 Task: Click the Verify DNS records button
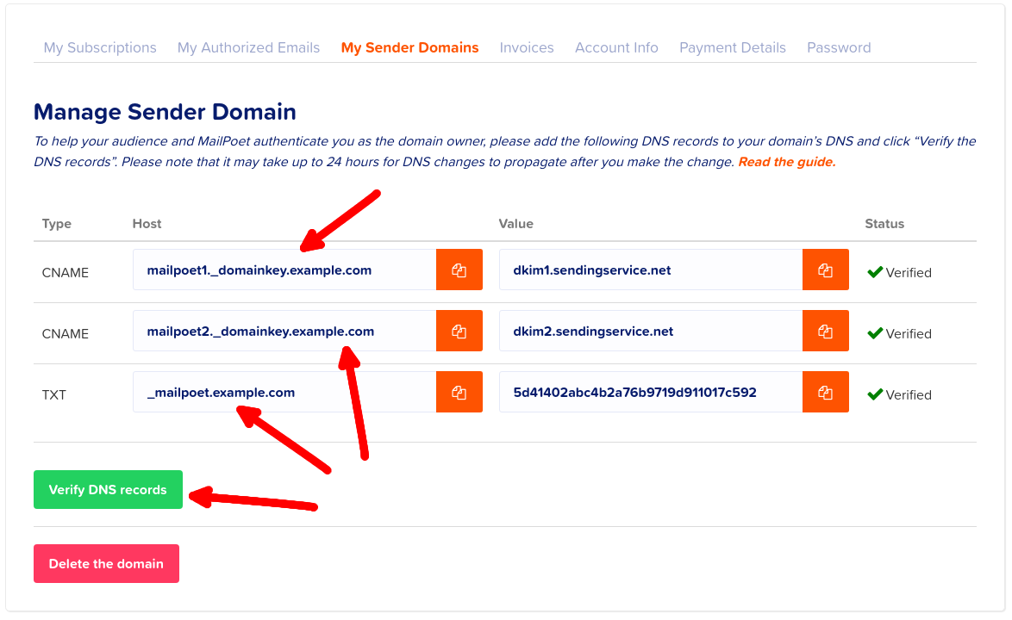(108, 489)
